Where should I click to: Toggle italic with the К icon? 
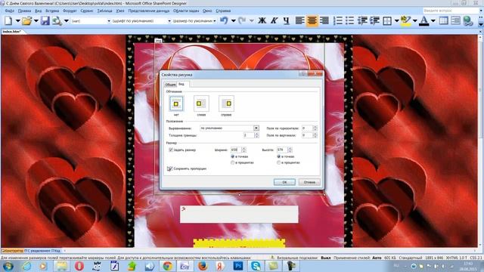[x=274, y=20]
